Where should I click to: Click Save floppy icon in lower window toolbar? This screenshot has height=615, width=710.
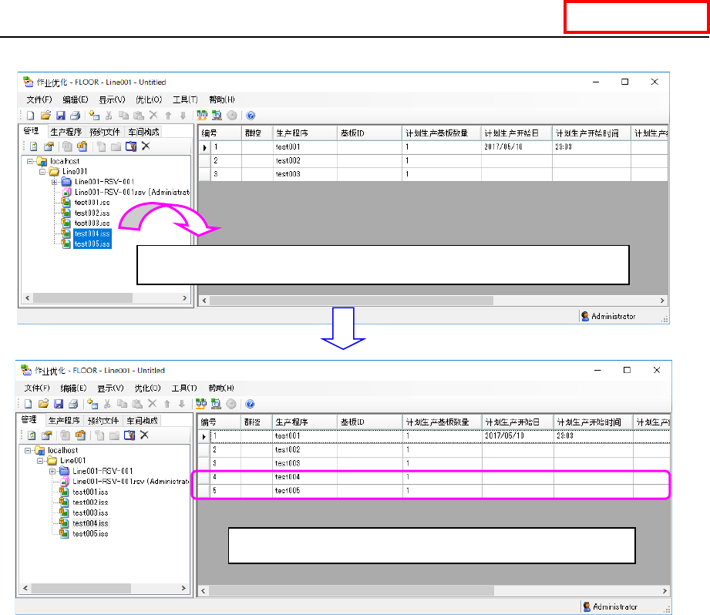[59, 404]
